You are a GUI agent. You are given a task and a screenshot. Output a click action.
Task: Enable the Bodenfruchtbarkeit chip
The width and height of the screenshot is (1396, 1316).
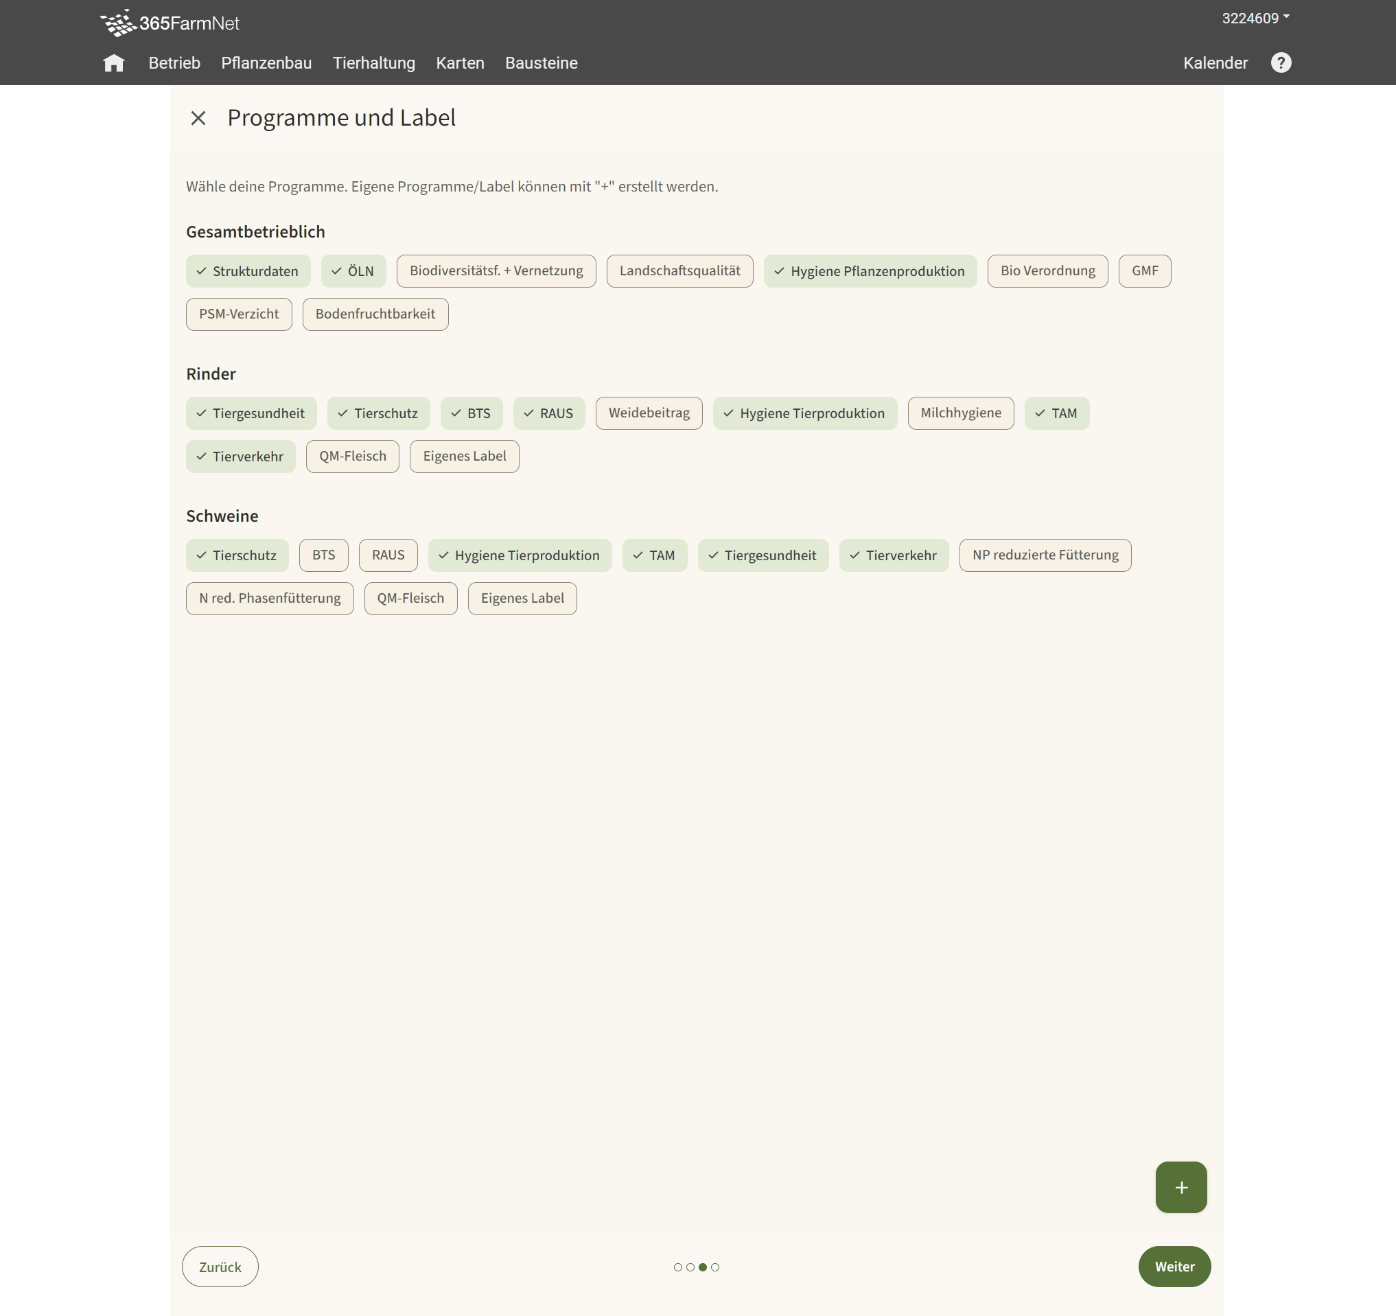(x=375, y=314)
